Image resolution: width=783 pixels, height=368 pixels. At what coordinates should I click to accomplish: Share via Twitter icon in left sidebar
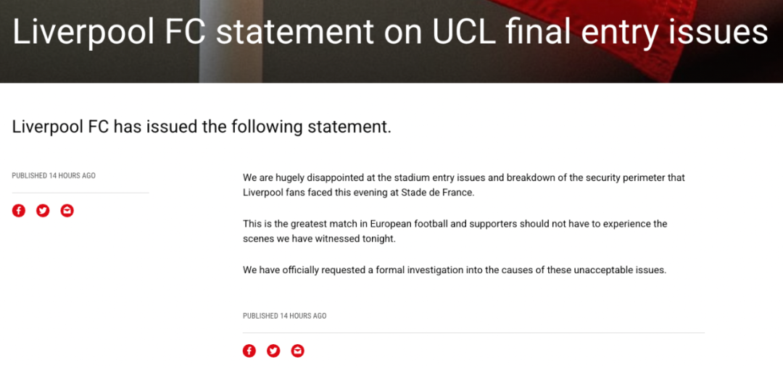[43, 211]
